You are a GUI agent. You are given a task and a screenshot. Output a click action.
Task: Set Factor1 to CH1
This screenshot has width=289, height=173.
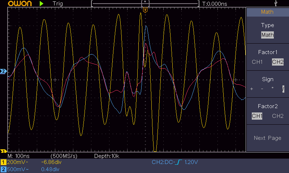(257, 62)
